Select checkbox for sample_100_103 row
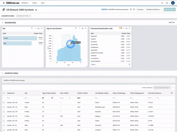This screenshot has width=177, height=132. tap(4, 103)
